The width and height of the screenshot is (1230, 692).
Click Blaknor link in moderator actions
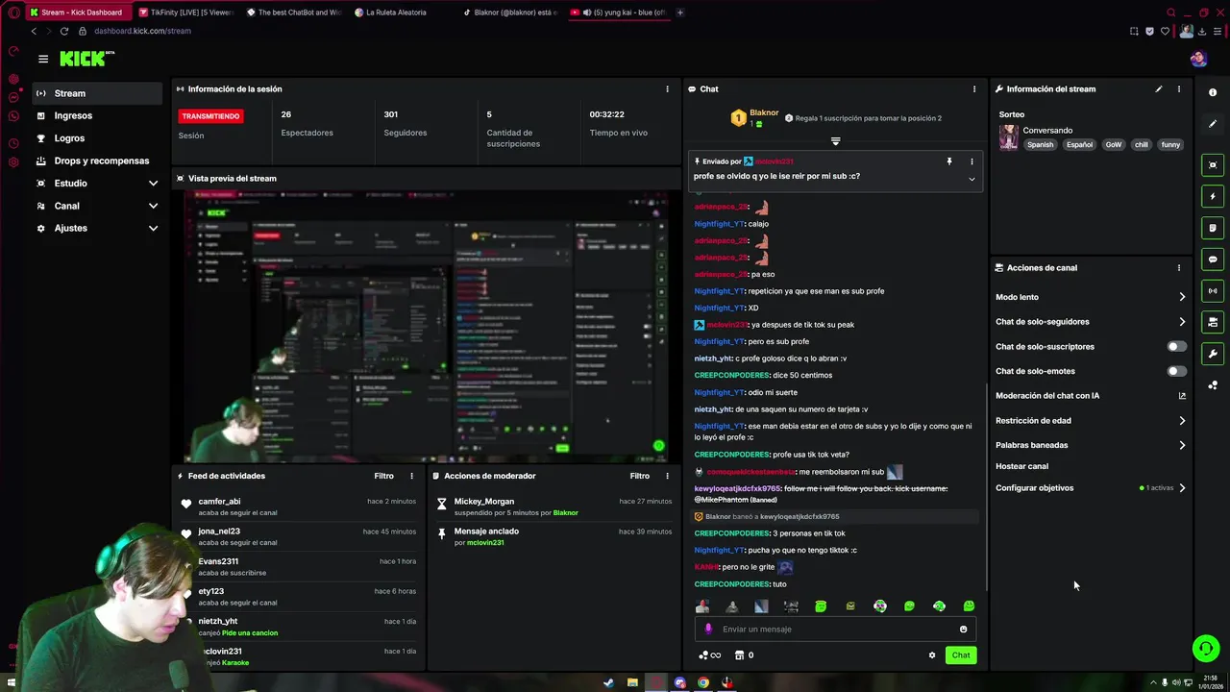click(x=566, y=513)
